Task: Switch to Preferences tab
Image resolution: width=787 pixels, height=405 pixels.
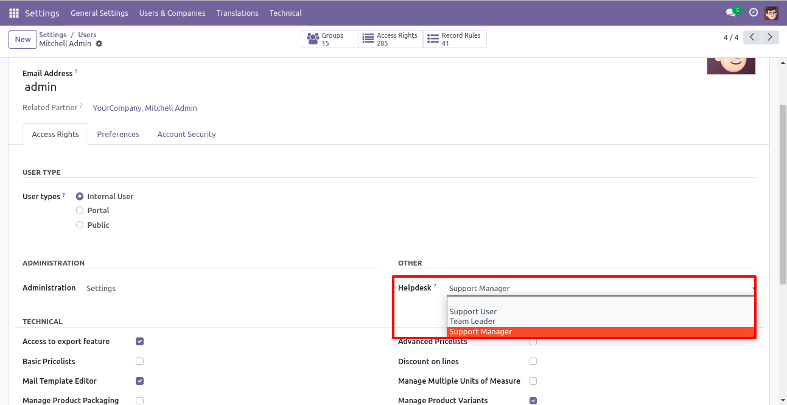Action: 118,134
